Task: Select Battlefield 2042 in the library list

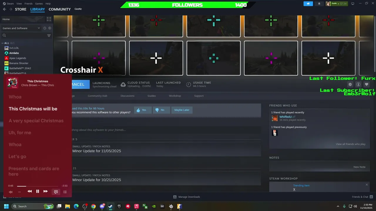Action: (x=20, y=68)
